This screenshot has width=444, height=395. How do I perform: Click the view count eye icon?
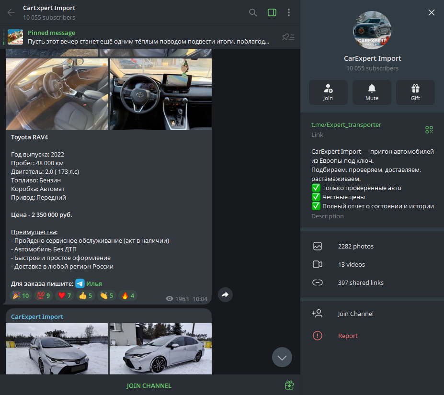170,299
